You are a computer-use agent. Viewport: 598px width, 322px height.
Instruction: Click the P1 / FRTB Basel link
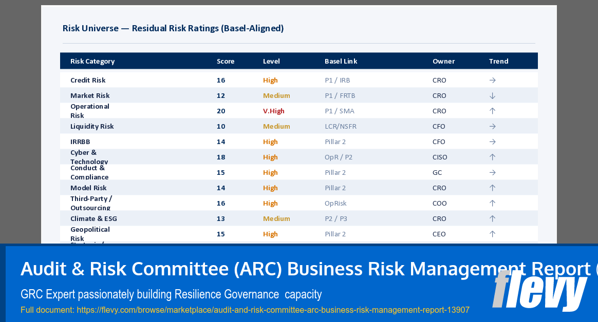[x=340, y=95]
